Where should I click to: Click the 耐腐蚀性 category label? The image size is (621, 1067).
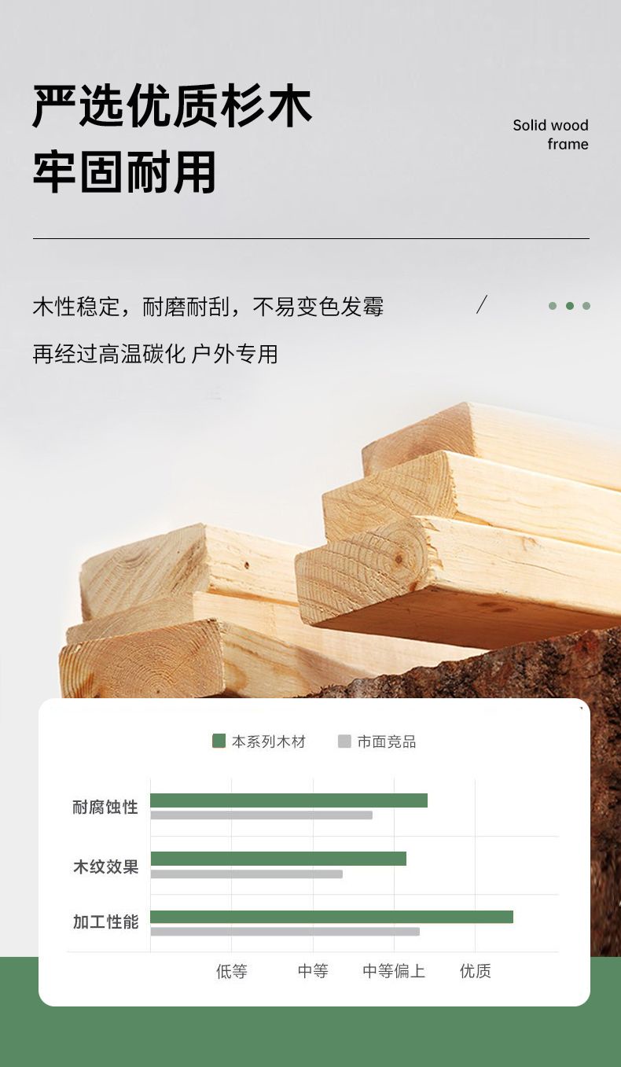pyautogui.click(x=105, y=808)
